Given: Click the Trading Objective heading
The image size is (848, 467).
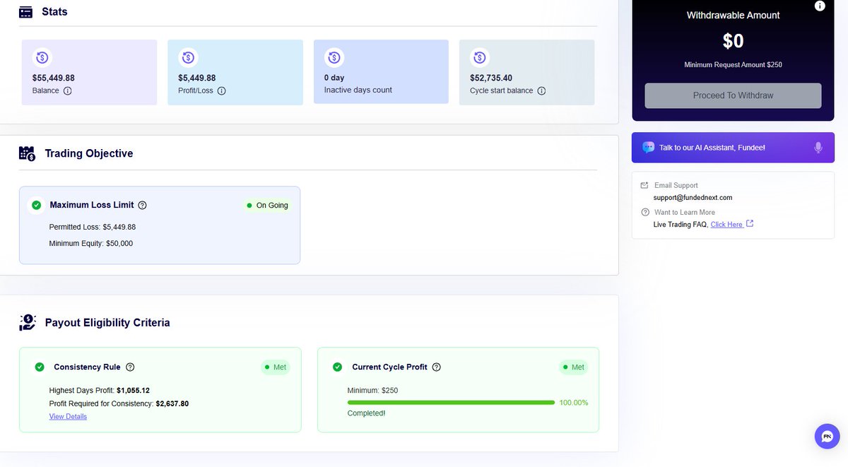Looking at the screenshot, I should pyautogui.click(x=89, y=153).
